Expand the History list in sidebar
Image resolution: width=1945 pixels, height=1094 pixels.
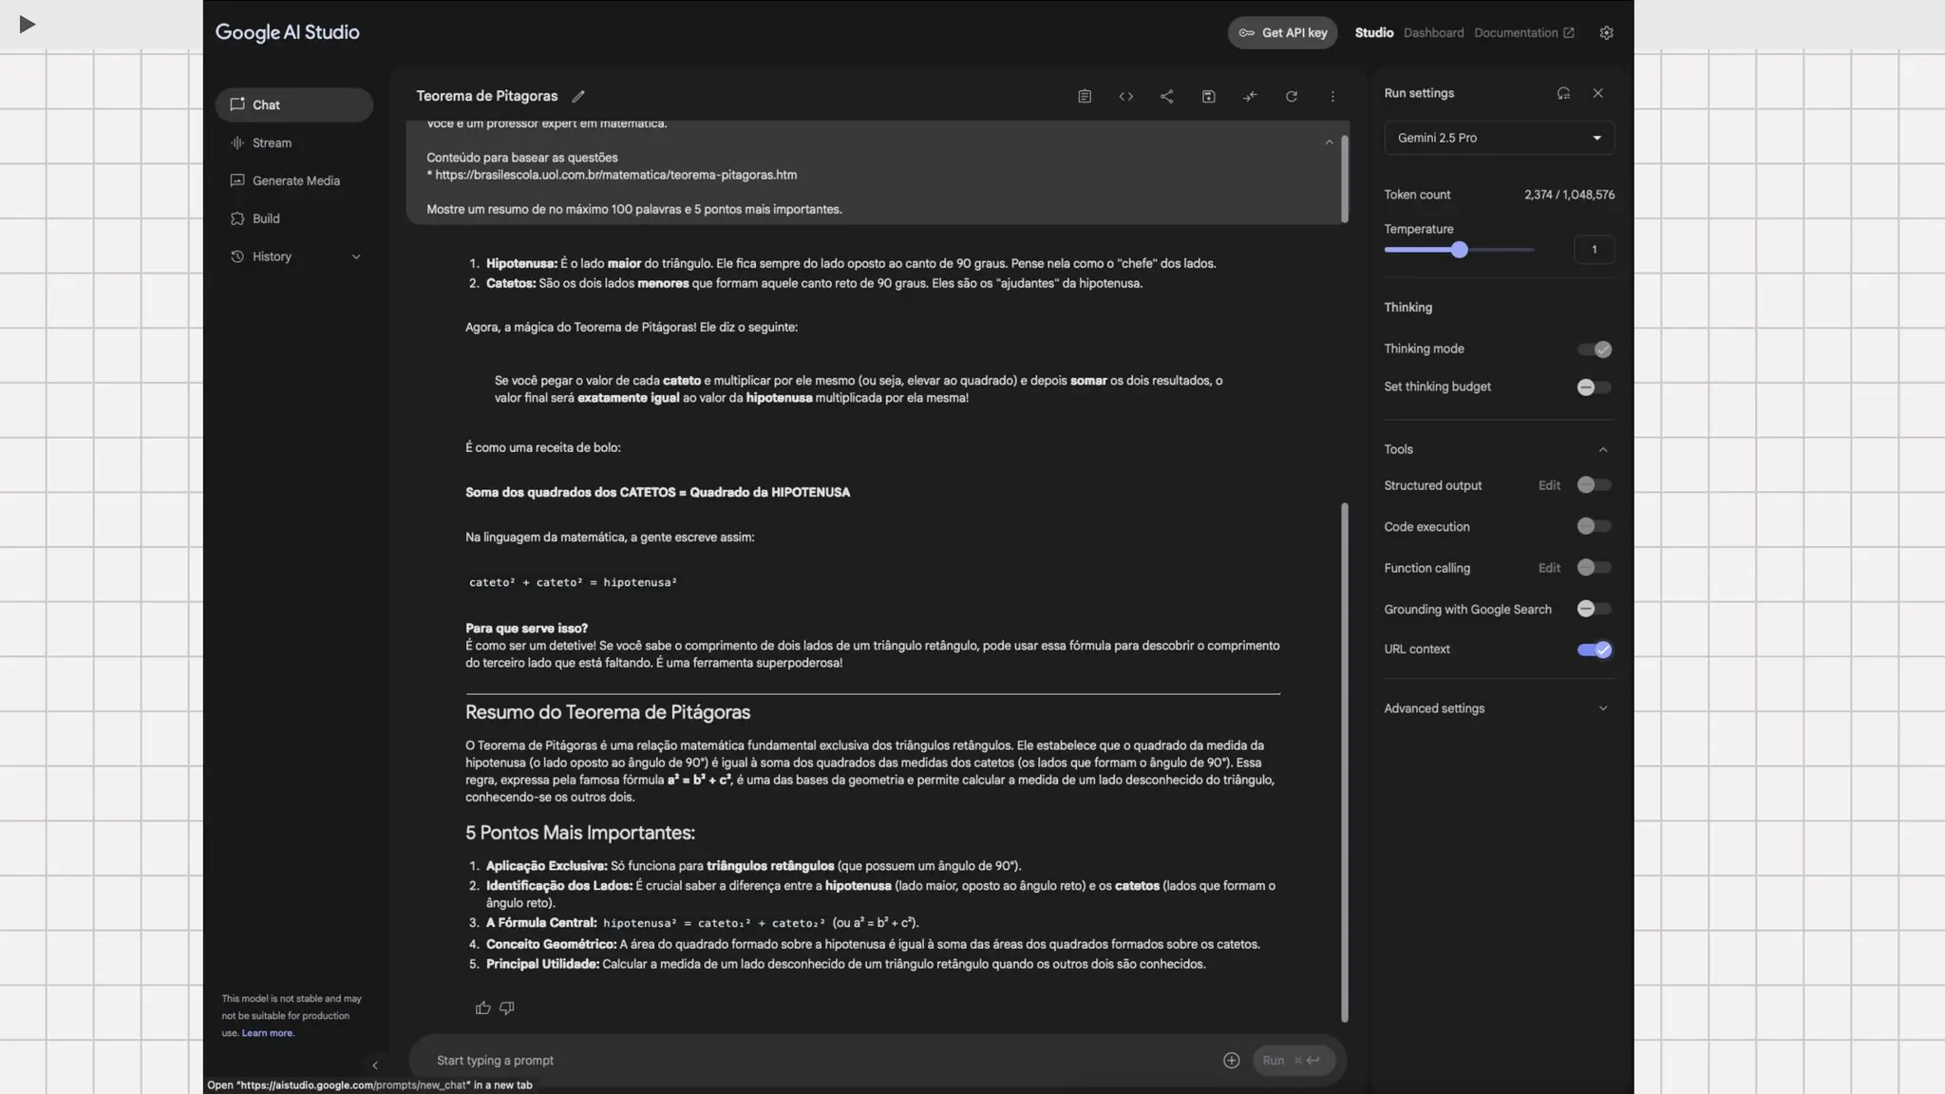356,256
